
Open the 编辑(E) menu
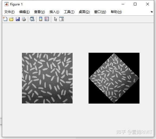coord(24,12)
